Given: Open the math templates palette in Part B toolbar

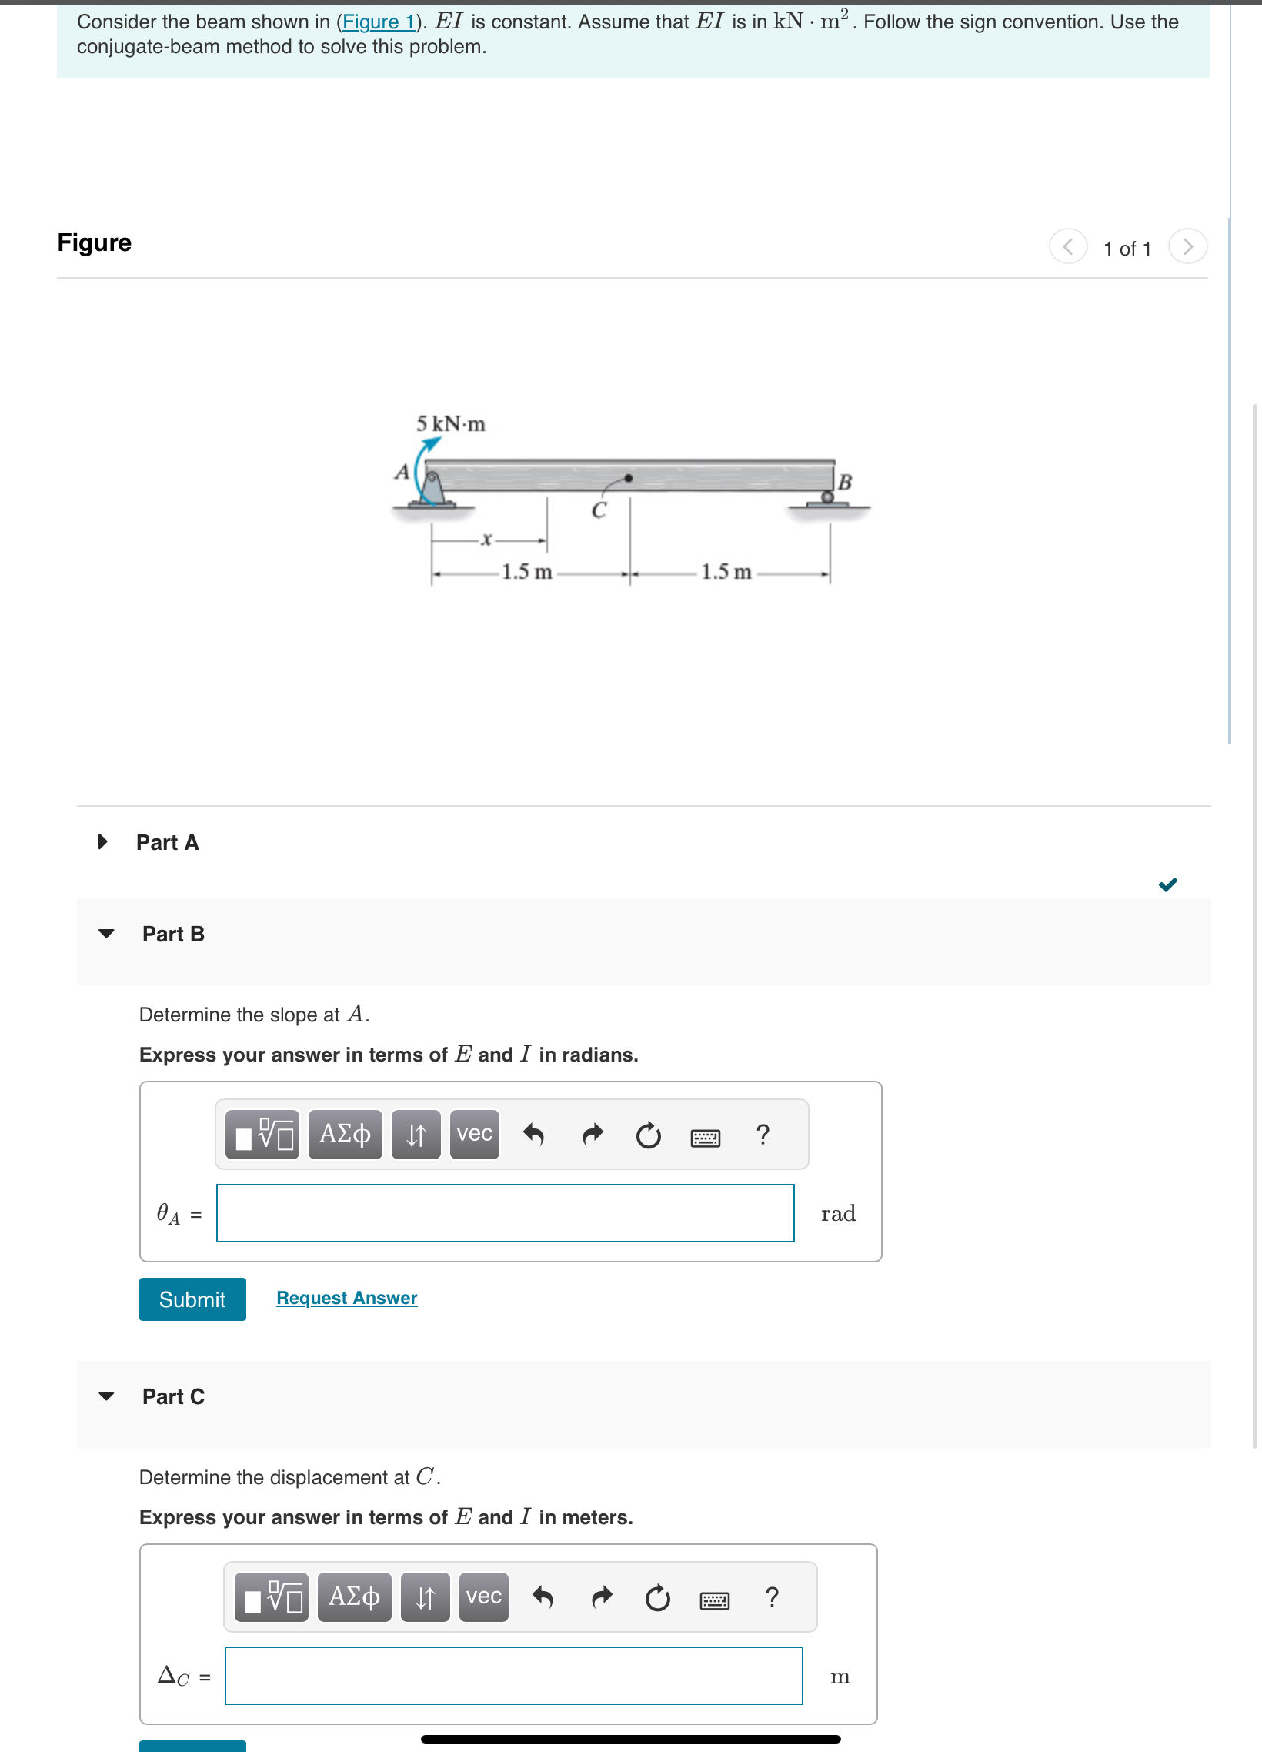Looking at the screenshot, I should 261,1134.
